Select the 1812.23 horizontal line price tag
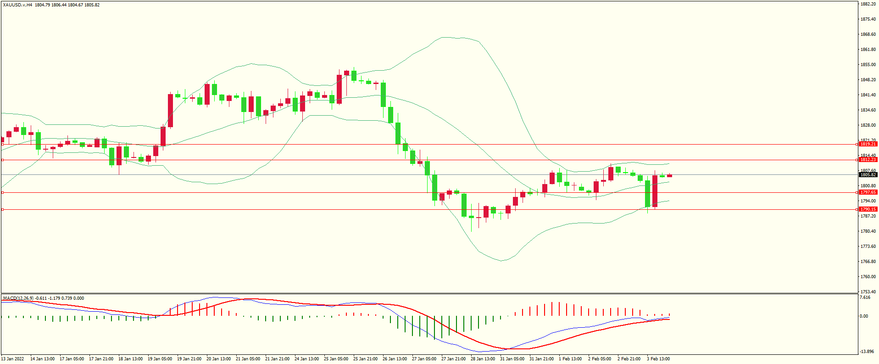Screen dimensions: 879x364 868,160
